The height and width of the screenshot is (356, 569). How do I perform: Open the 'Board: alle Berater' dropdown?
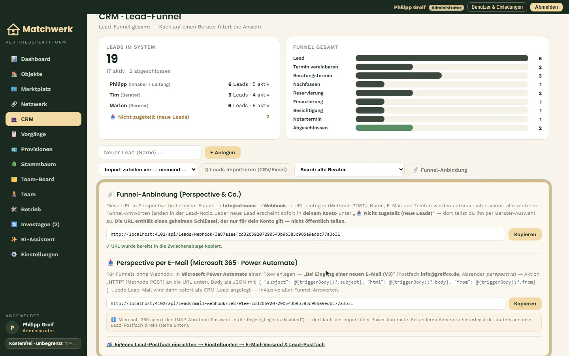pyautogui.click(x=349, y=170)
